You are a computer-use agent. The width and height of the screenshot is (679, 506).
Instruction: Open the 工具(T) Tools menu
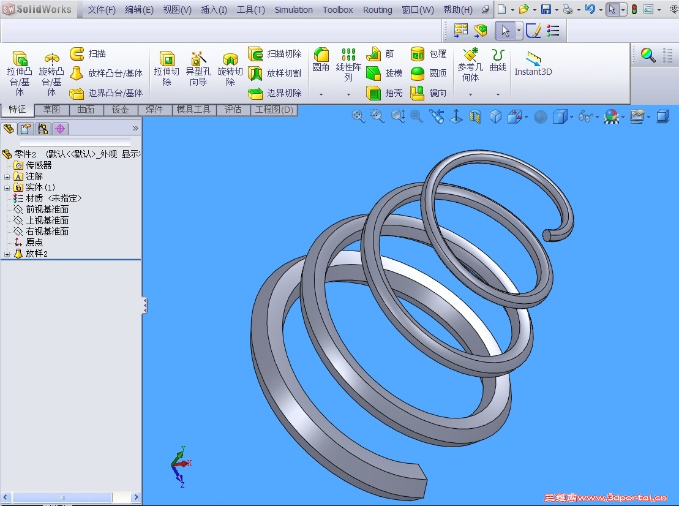251,10
